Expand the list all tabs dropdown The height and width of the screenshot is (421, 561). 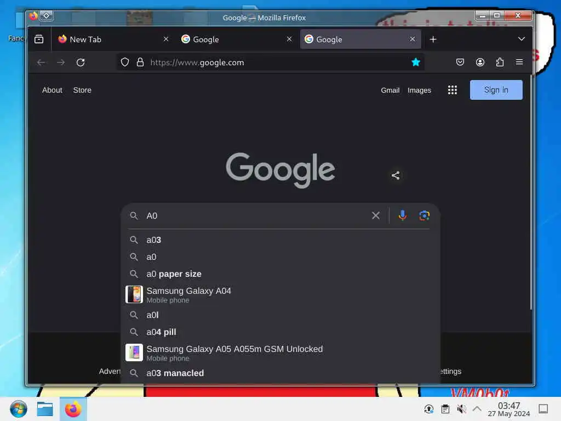(522, 39)
